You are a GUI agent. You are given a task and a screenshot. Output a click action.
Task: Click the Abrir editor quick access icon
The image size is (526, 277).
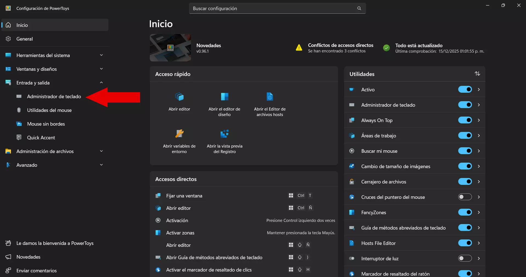[179, 97]
